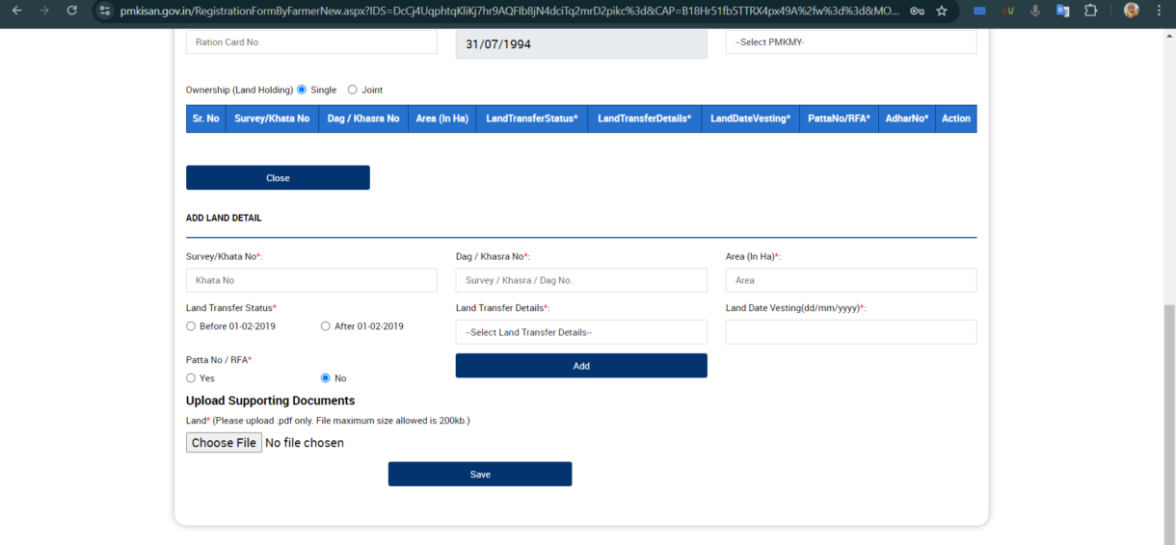This screenshot has width=1176, height=545.
Task: Choose Before 01-02-2019 transfer status
Action: coord(191,326)
